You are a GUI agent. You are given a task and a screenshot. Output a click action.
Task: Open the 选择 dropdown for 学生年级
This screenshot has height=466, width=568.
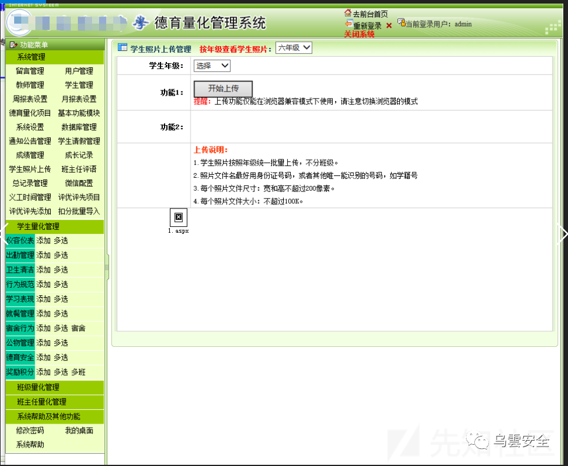pyautogui.click(x=211, y=66)
